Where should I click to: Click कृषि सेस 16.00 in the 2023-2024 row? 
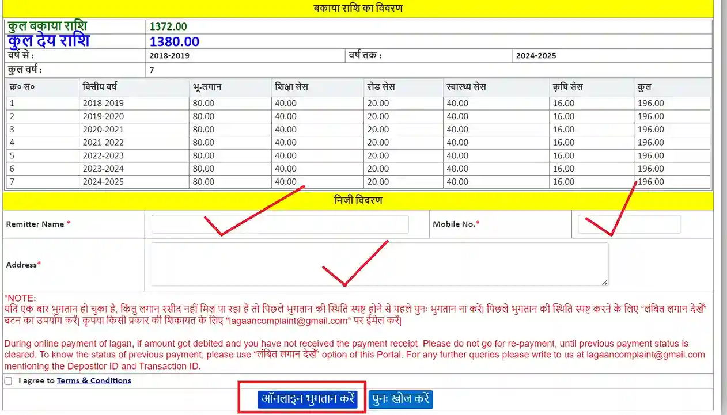(x=563, y=169)
